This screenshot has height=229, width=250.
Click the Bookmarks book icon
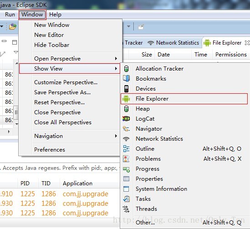[x=126, y=79]
